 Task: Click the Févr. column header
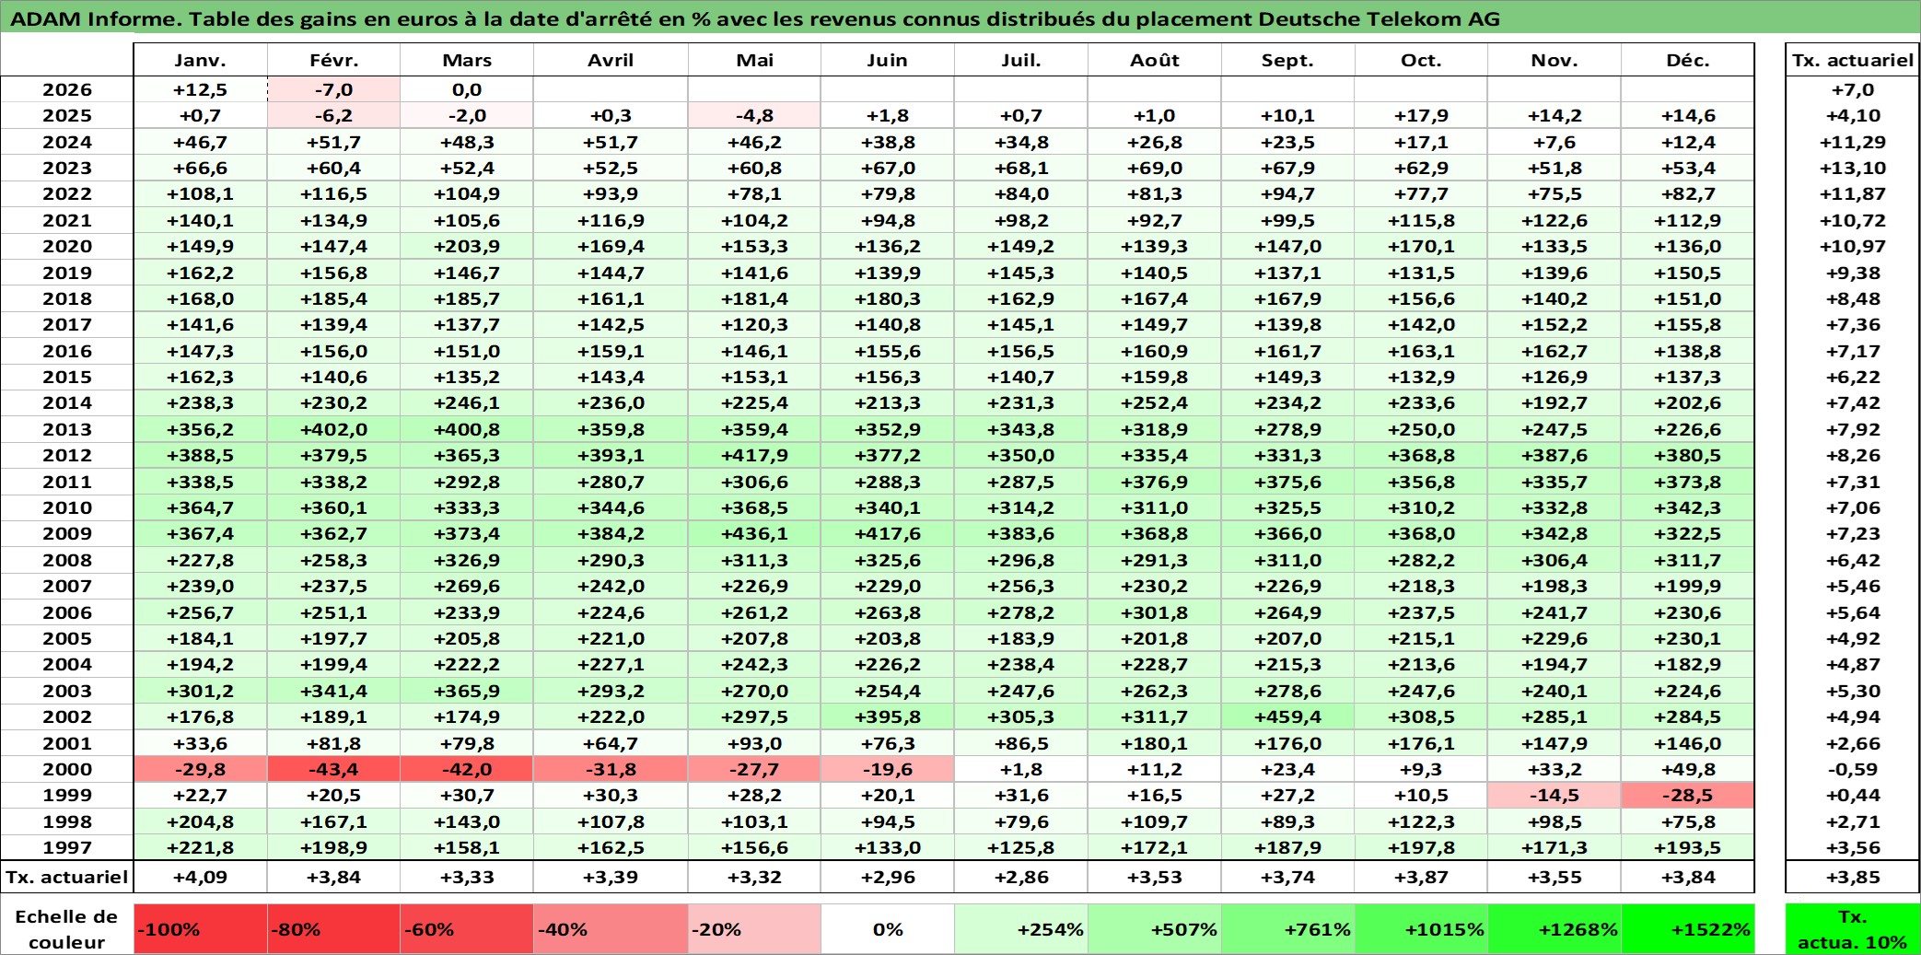[333, 60]
